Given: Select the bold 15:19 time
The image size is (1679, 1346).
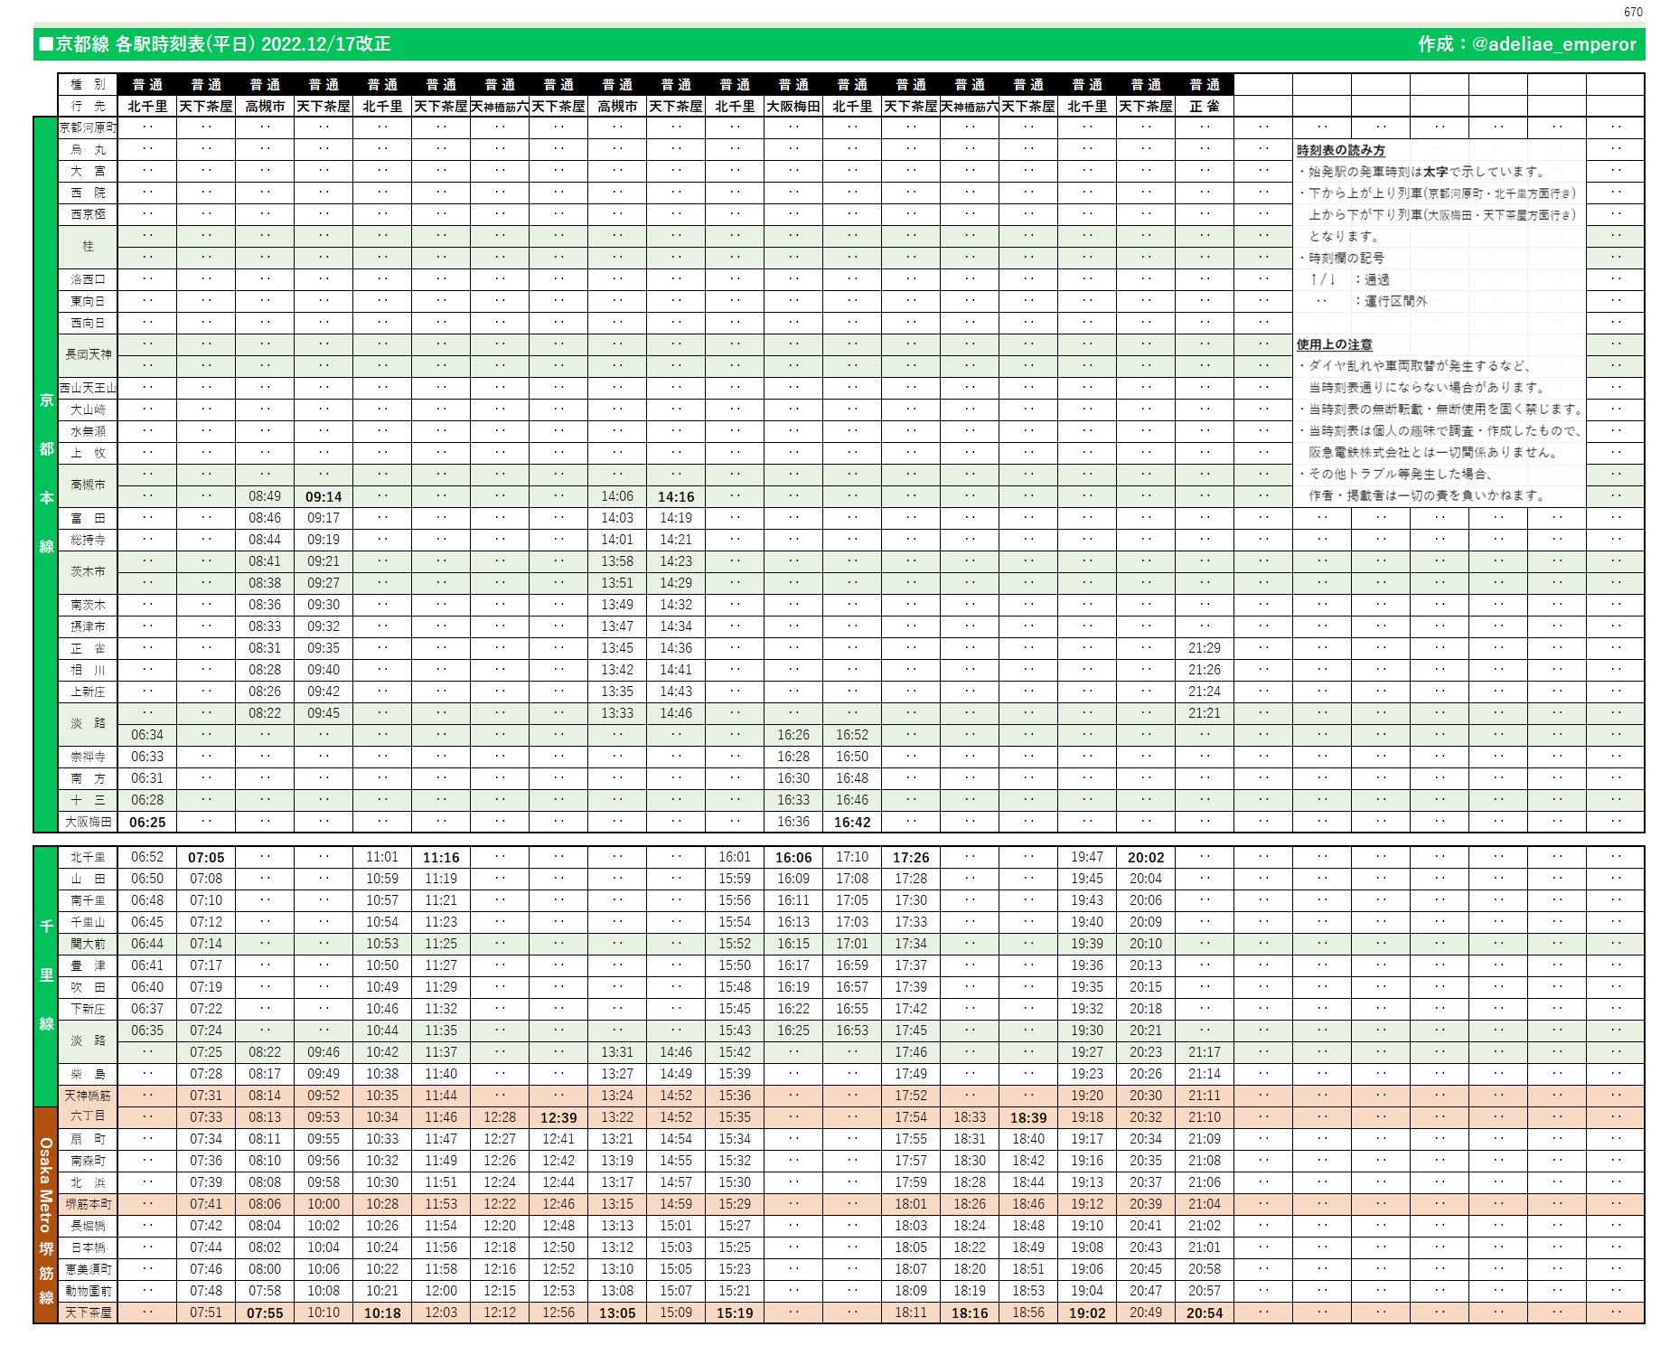Looking at the screenshot, I should click(735, 1313).
